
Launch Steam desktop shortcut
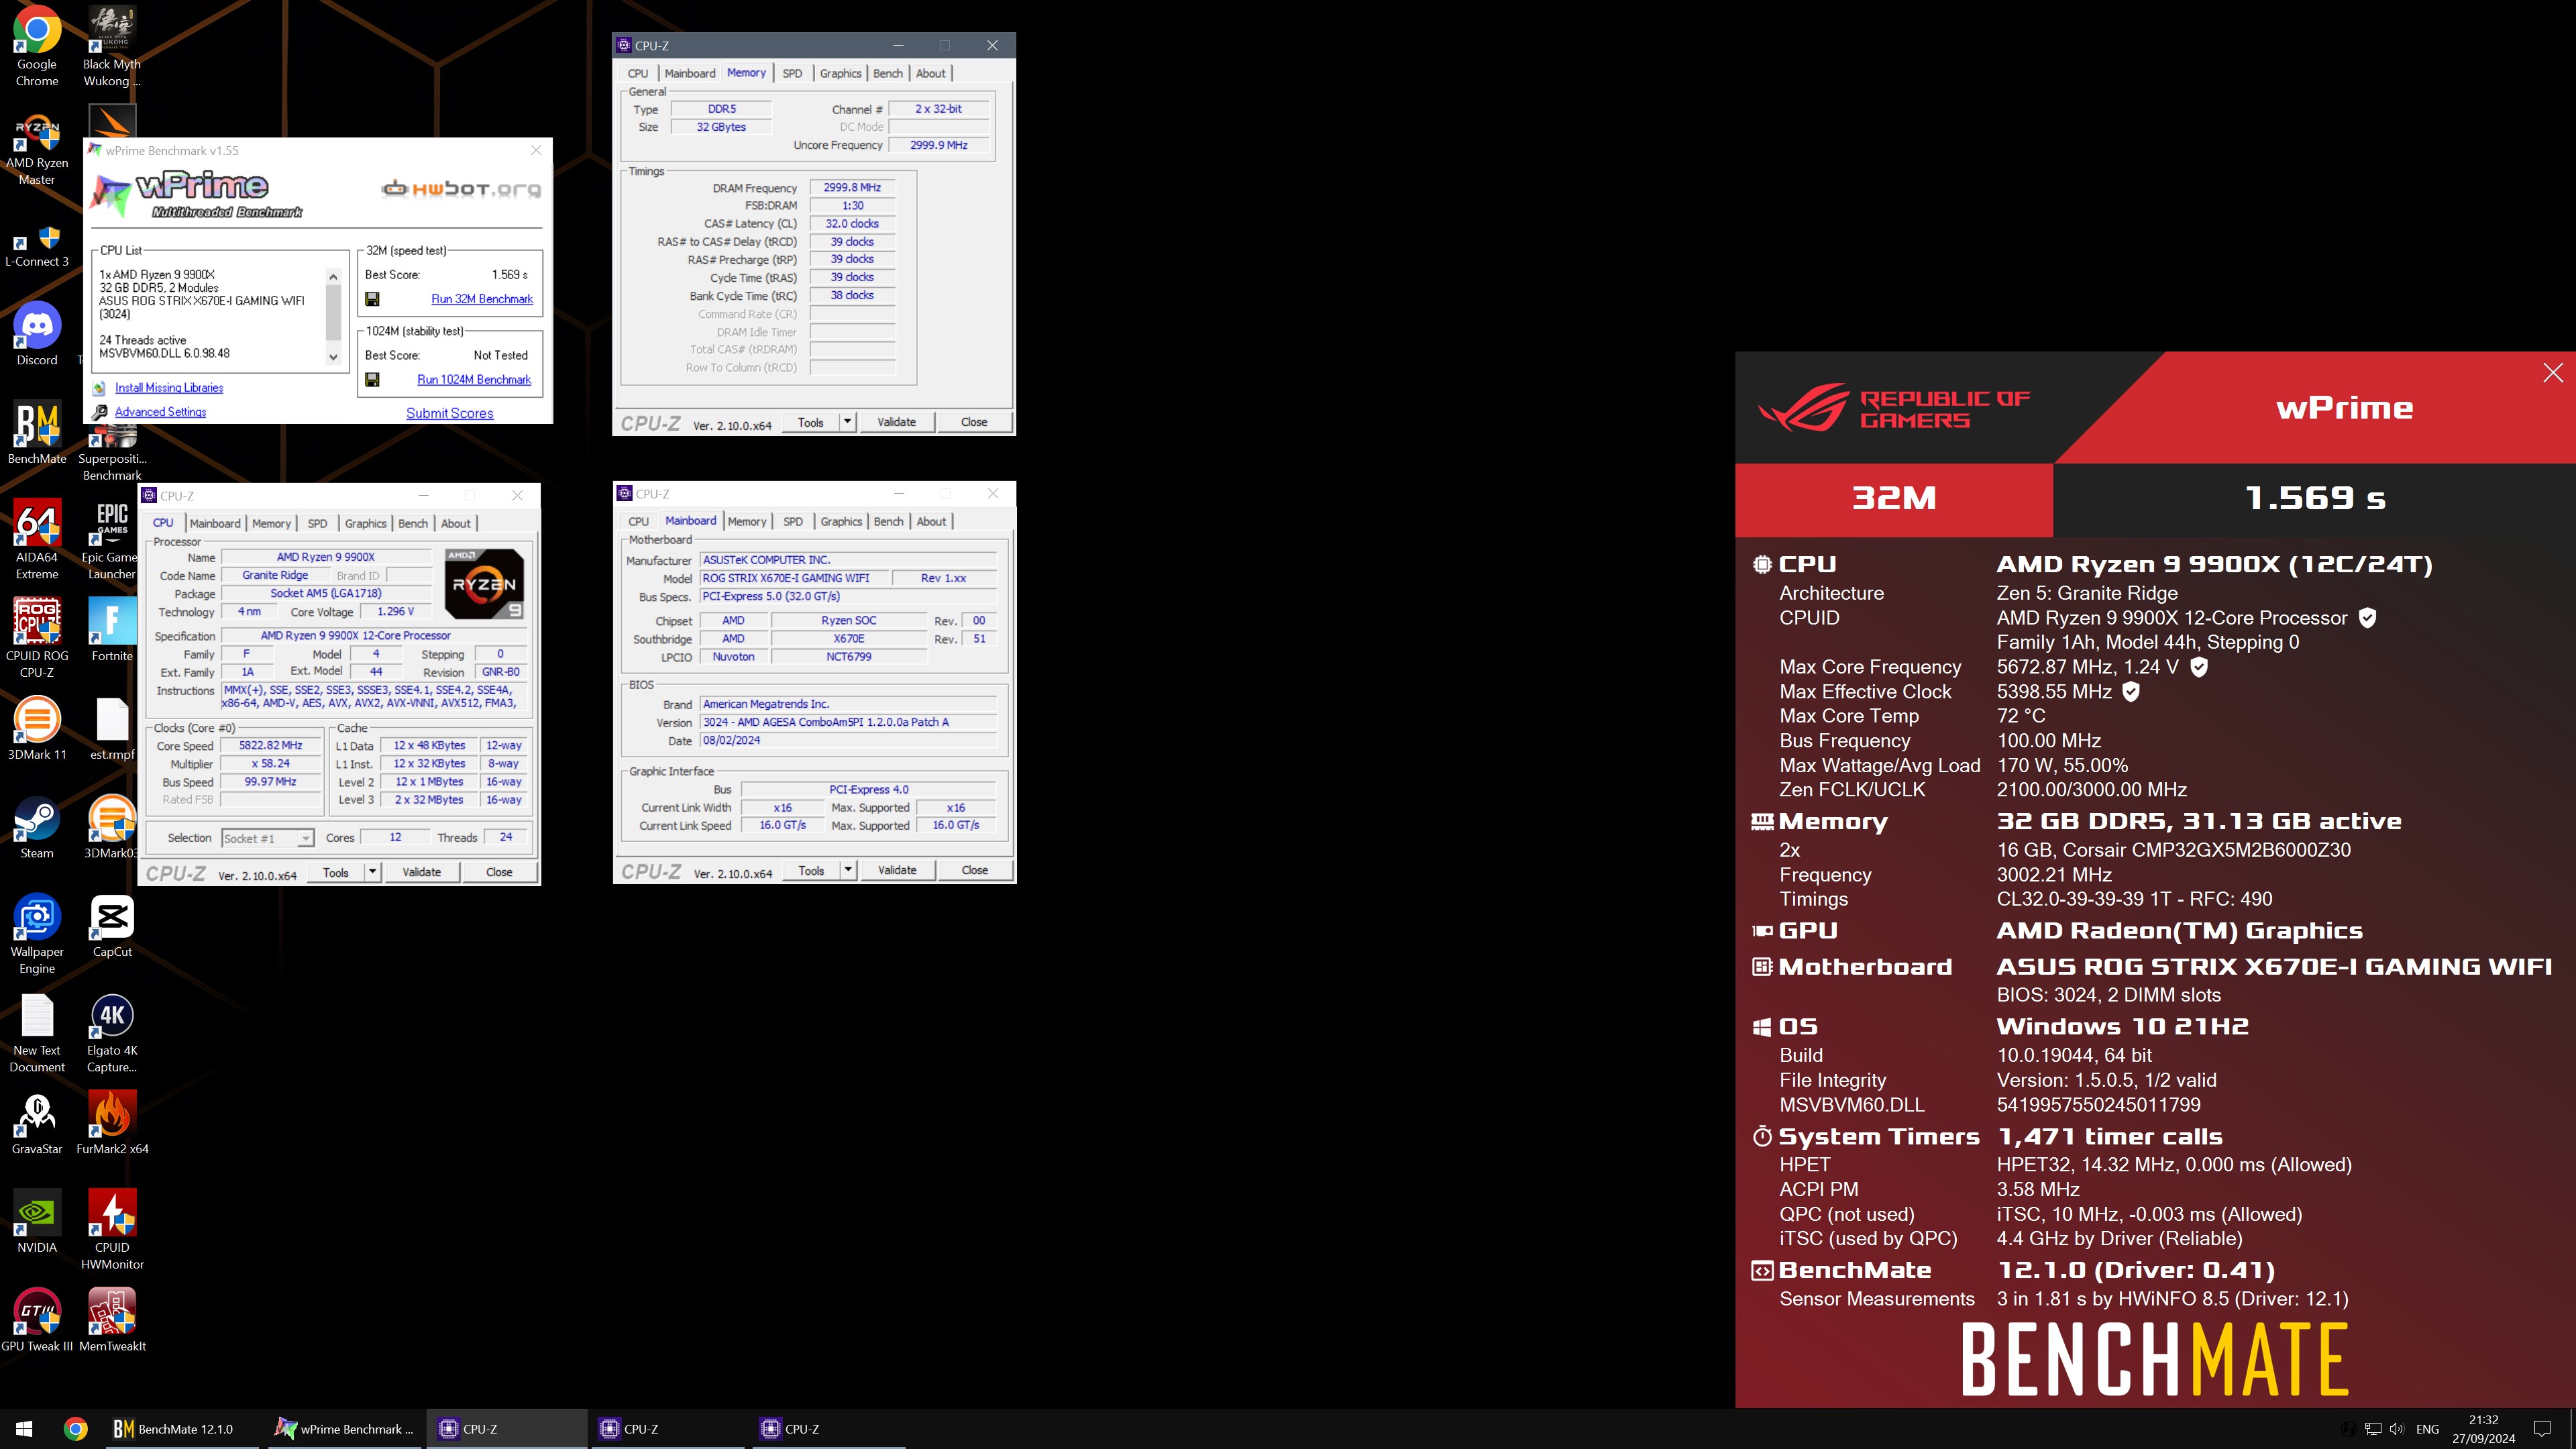click(x=37, y=827)
